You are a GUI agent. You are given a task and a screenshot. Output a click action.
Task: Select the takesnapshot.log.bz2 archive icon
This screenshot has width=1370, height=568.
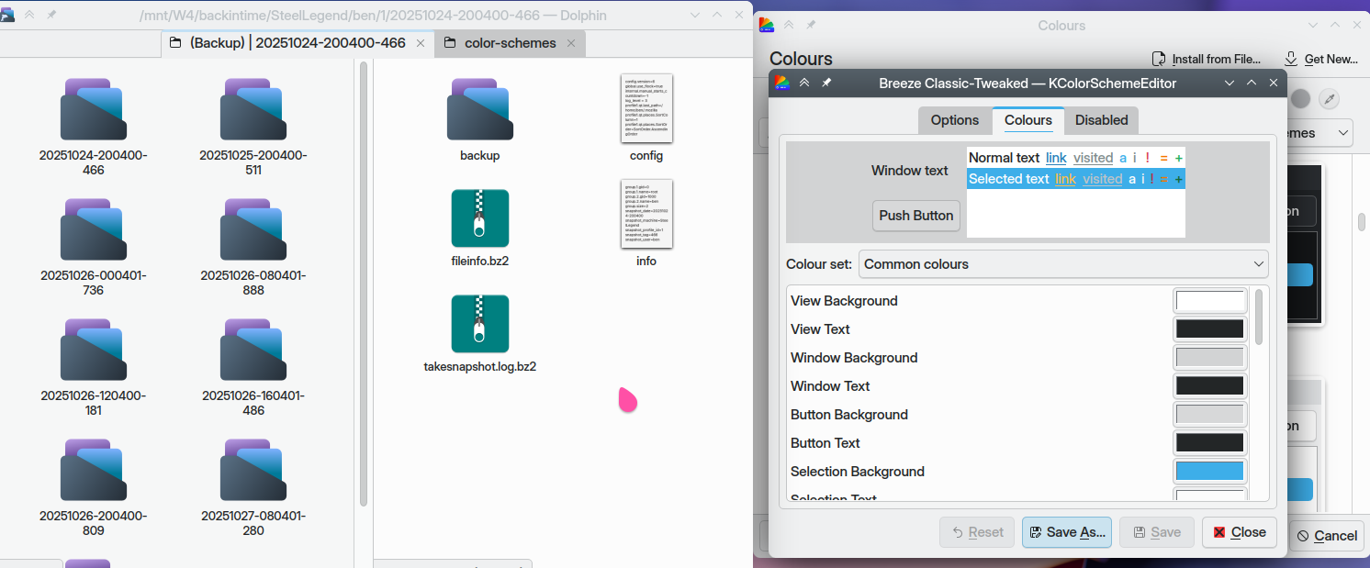click(479, 324)
